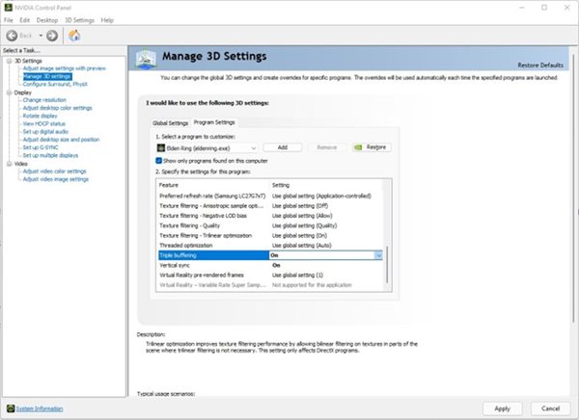Image resolution: width=579 pixels, height=420 pixels.
Task: Open the System Information link
Action: [x=40, y=408]
